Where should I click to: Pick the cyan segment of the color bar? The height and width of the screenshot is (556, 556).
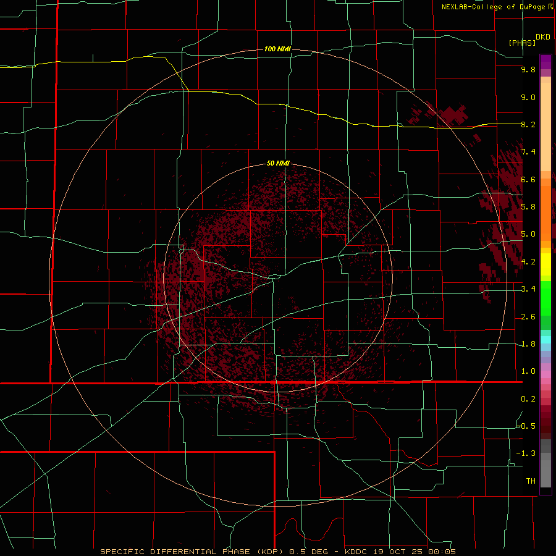click(545, 340)
